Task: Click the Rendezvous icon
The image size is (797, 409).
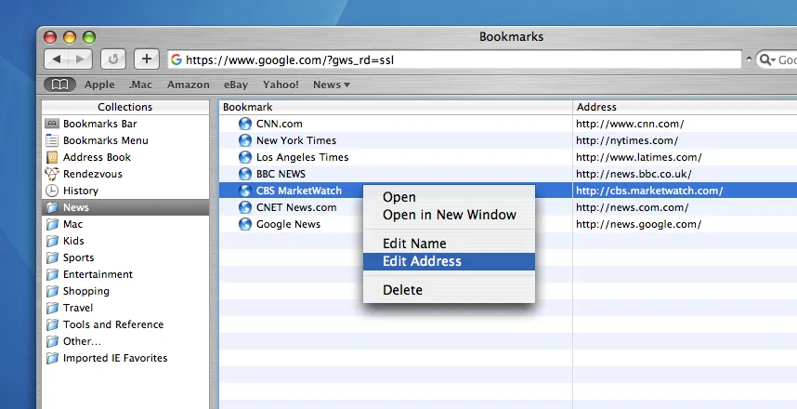Action: [x=52, y=174]
